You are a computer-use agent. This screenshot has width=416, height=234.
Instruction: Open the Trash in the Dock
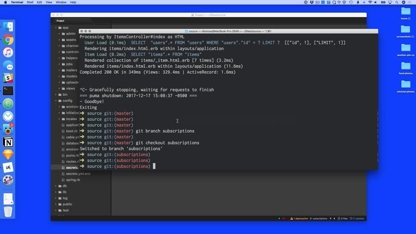coord(8,211)
